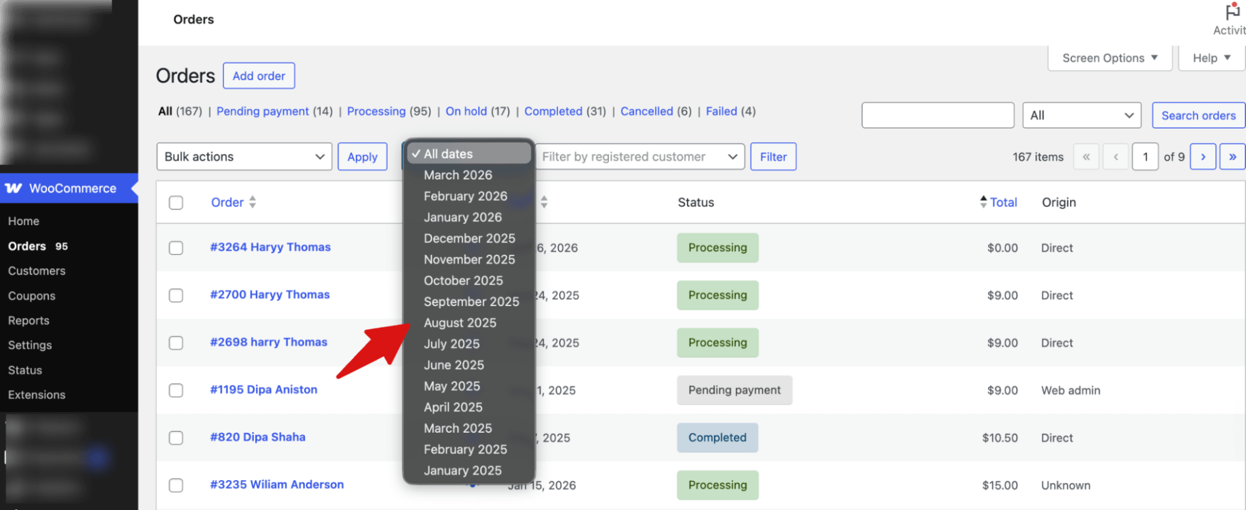Click the WooCommerce logo icon in sidebar

(x=14, y=188)
